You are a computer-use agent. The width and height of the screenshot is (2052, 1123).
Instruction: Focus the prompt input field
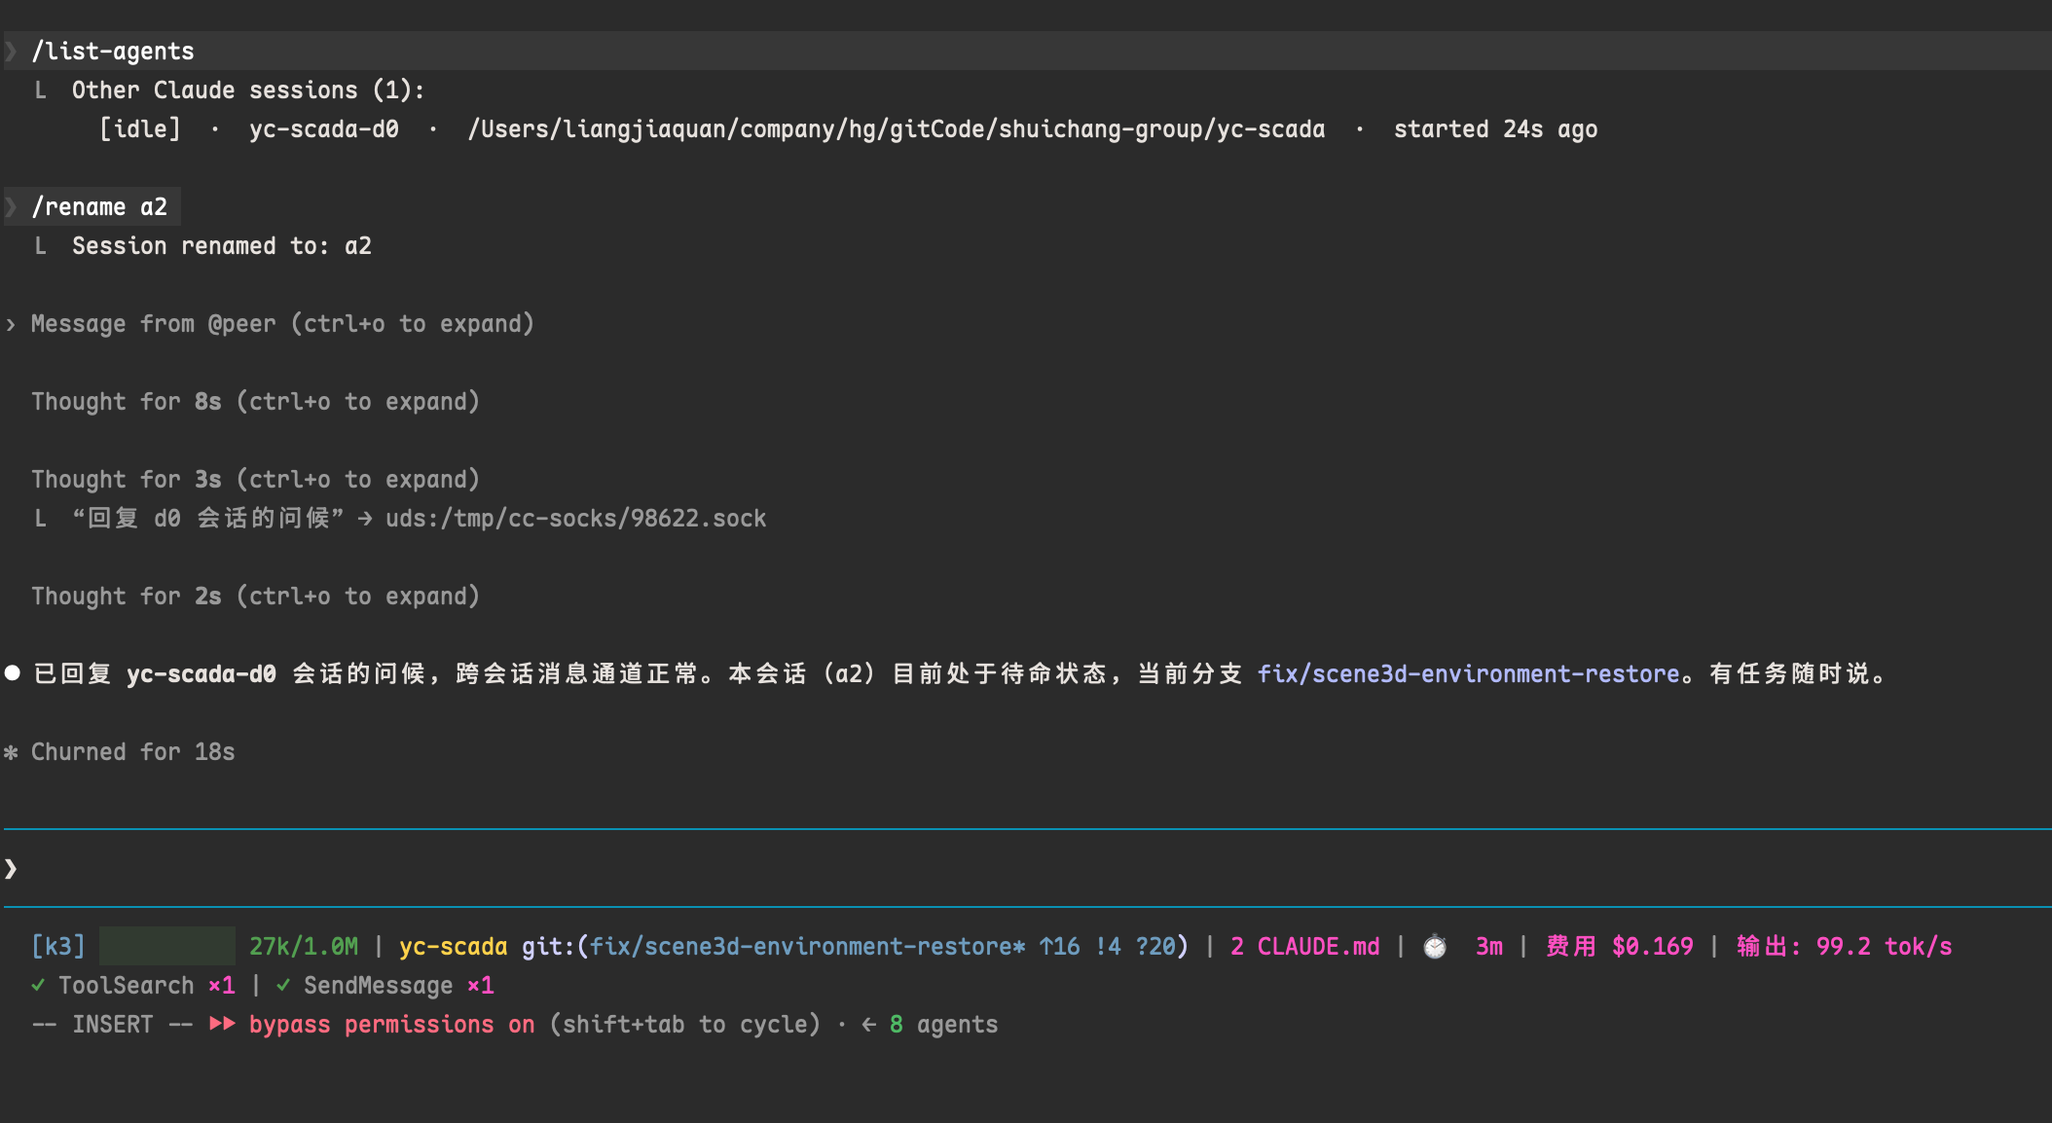coord(1028,868)
